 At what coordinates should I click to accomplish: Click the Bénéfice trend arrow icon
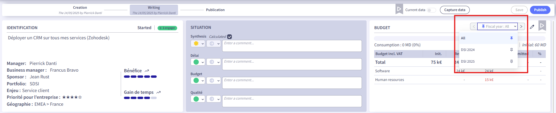click(x=147, y=71)
